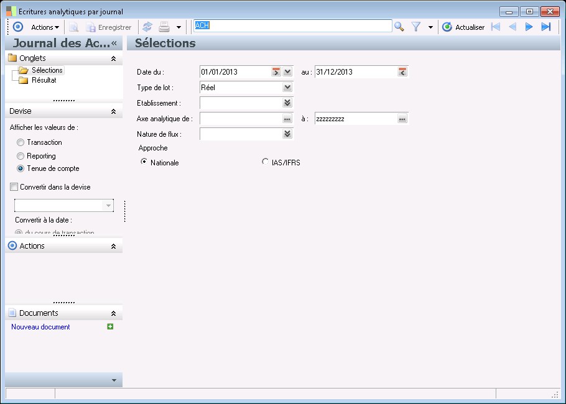Click the Actualiser button

pos(463,27)
